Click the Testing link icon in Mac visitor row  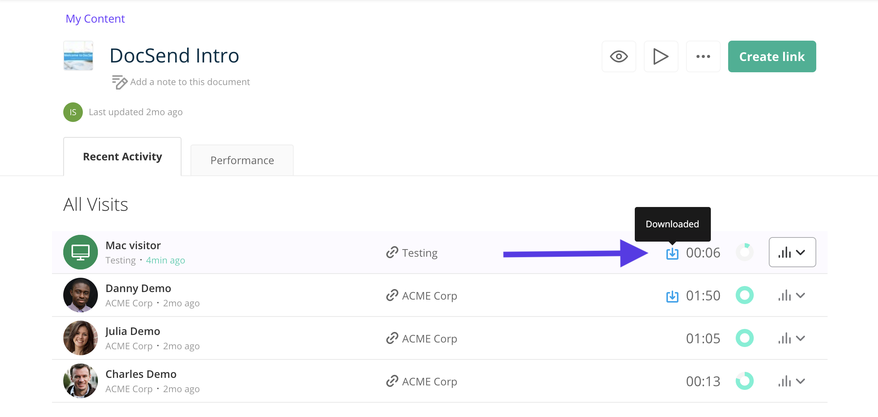coord(392,253)
